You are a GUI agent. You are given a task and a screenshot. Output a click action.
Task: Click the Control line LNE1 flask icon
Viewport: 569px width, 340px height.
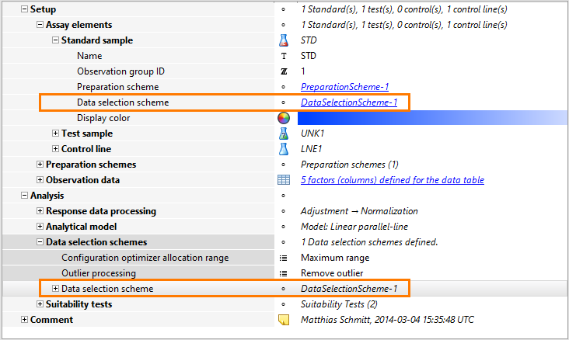284,149
